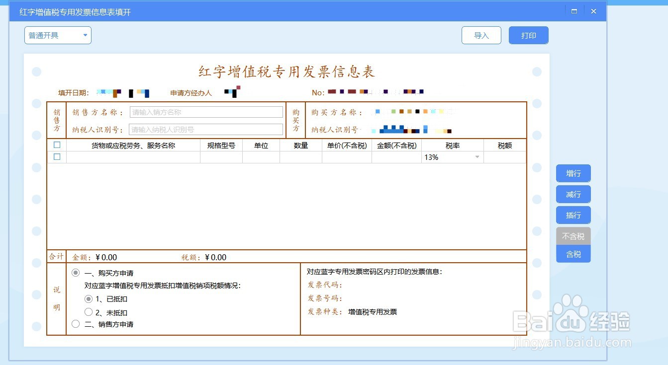Check the first invoice line checkbox
668x365 pixels.
(57, 157)
